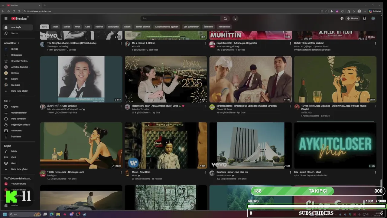Open Geçmiş history in sidebar
387x218 pixels.
click(x=18, y=107)
